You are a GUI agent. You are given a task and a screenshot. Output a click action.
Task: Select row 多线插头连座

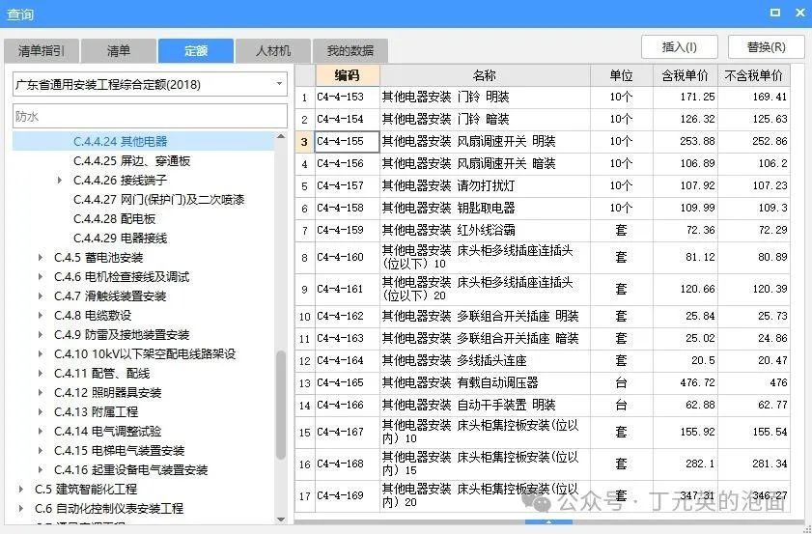click(543, 360)
